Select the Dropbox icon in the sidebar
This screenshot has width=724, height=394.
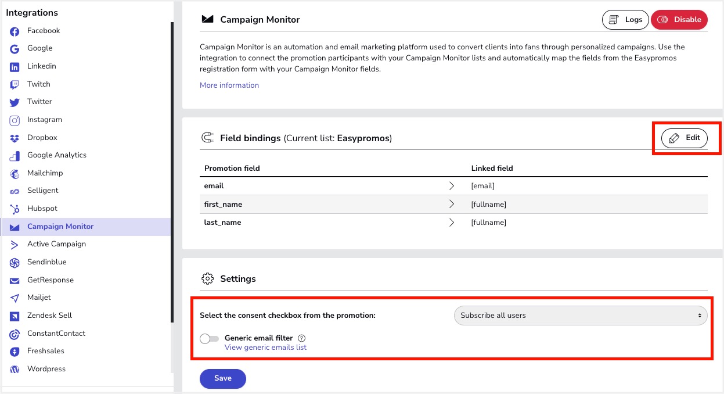tap(15, 138)
